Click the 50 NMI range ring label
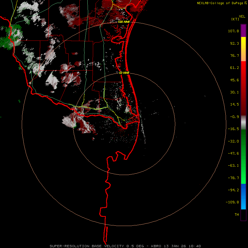The height and width of the screenshot is (248, 248). click(x=124, y=73)
